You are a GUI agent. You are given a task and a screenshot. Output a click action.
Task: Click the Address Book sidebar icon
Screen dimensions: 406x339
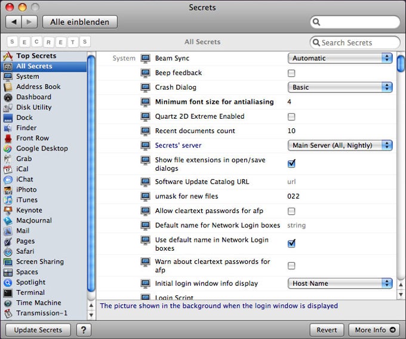(8, 87)
